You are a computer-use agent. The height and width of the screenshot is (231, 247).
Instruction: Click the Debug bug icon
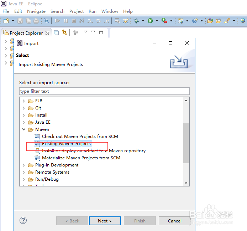[x=136, y=21]
